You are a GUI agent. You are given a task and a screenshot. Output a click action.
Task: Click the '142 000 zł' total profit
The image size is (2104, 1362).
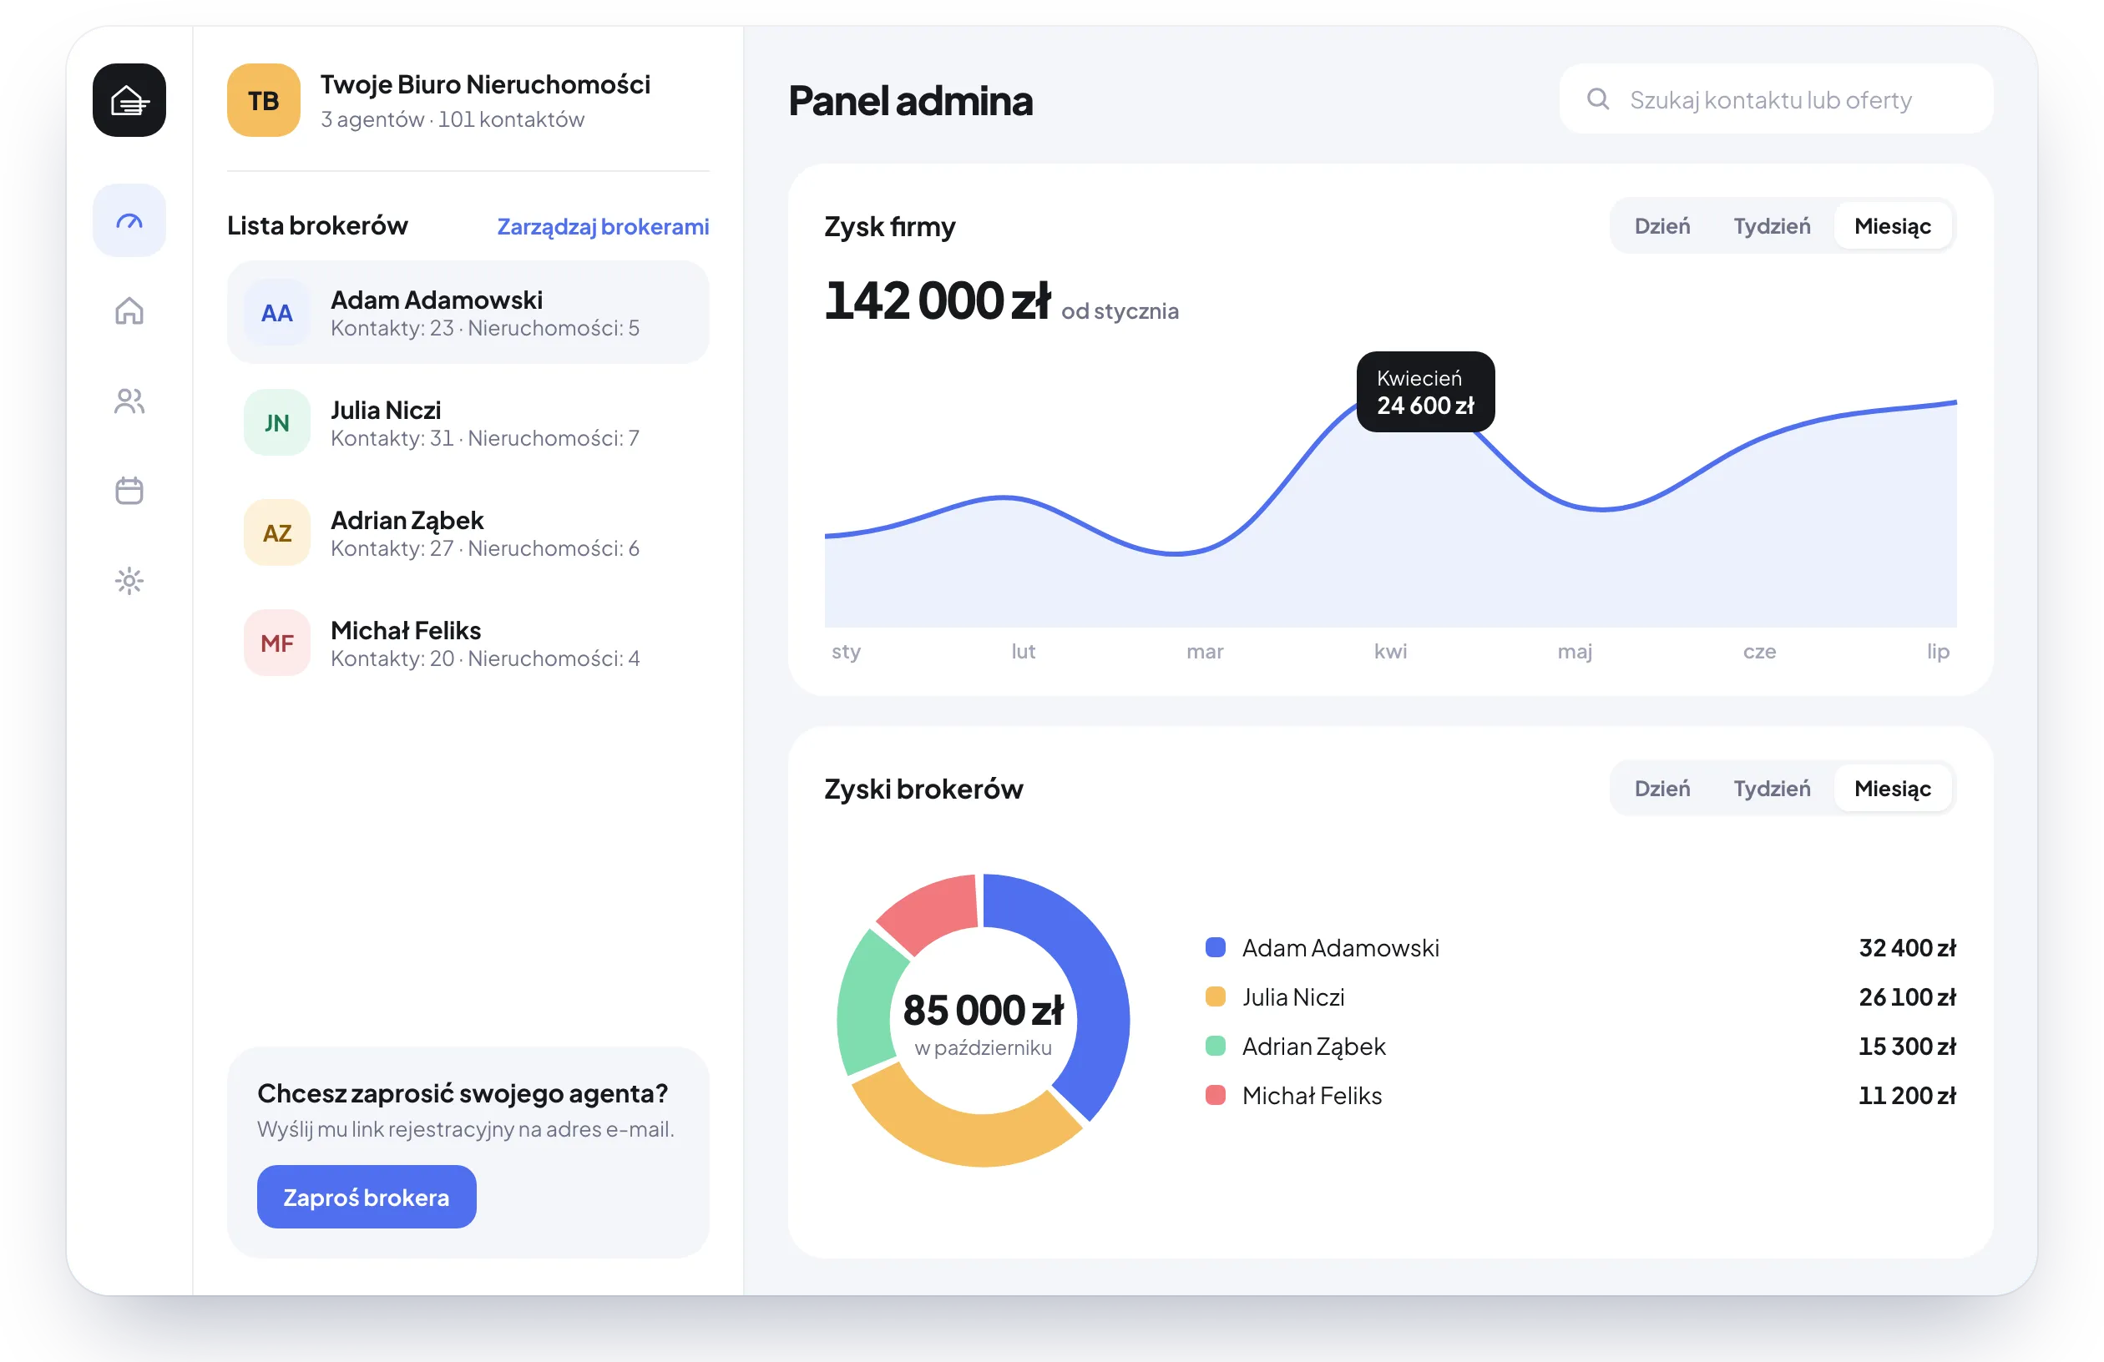coord(937,300)
